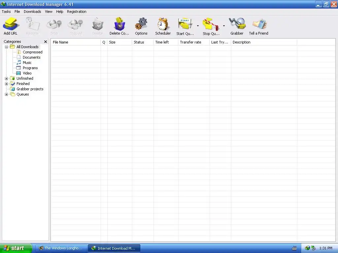Open the View menu

[x=49, y=12]
